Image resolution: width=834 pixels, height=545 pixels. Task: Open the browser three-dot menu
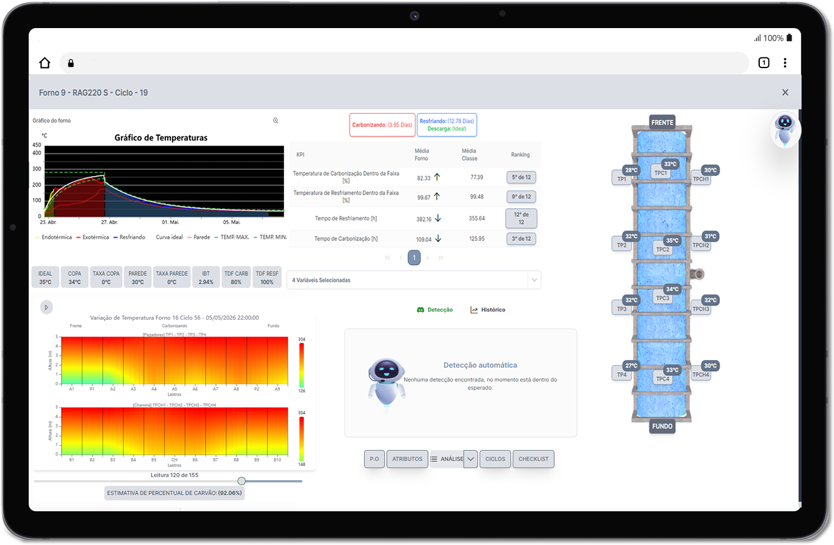click(x=785, y=62)
